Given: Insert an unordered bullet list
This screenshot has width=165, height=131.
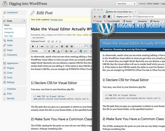Looking at the screenshot, I should (47, 46).
